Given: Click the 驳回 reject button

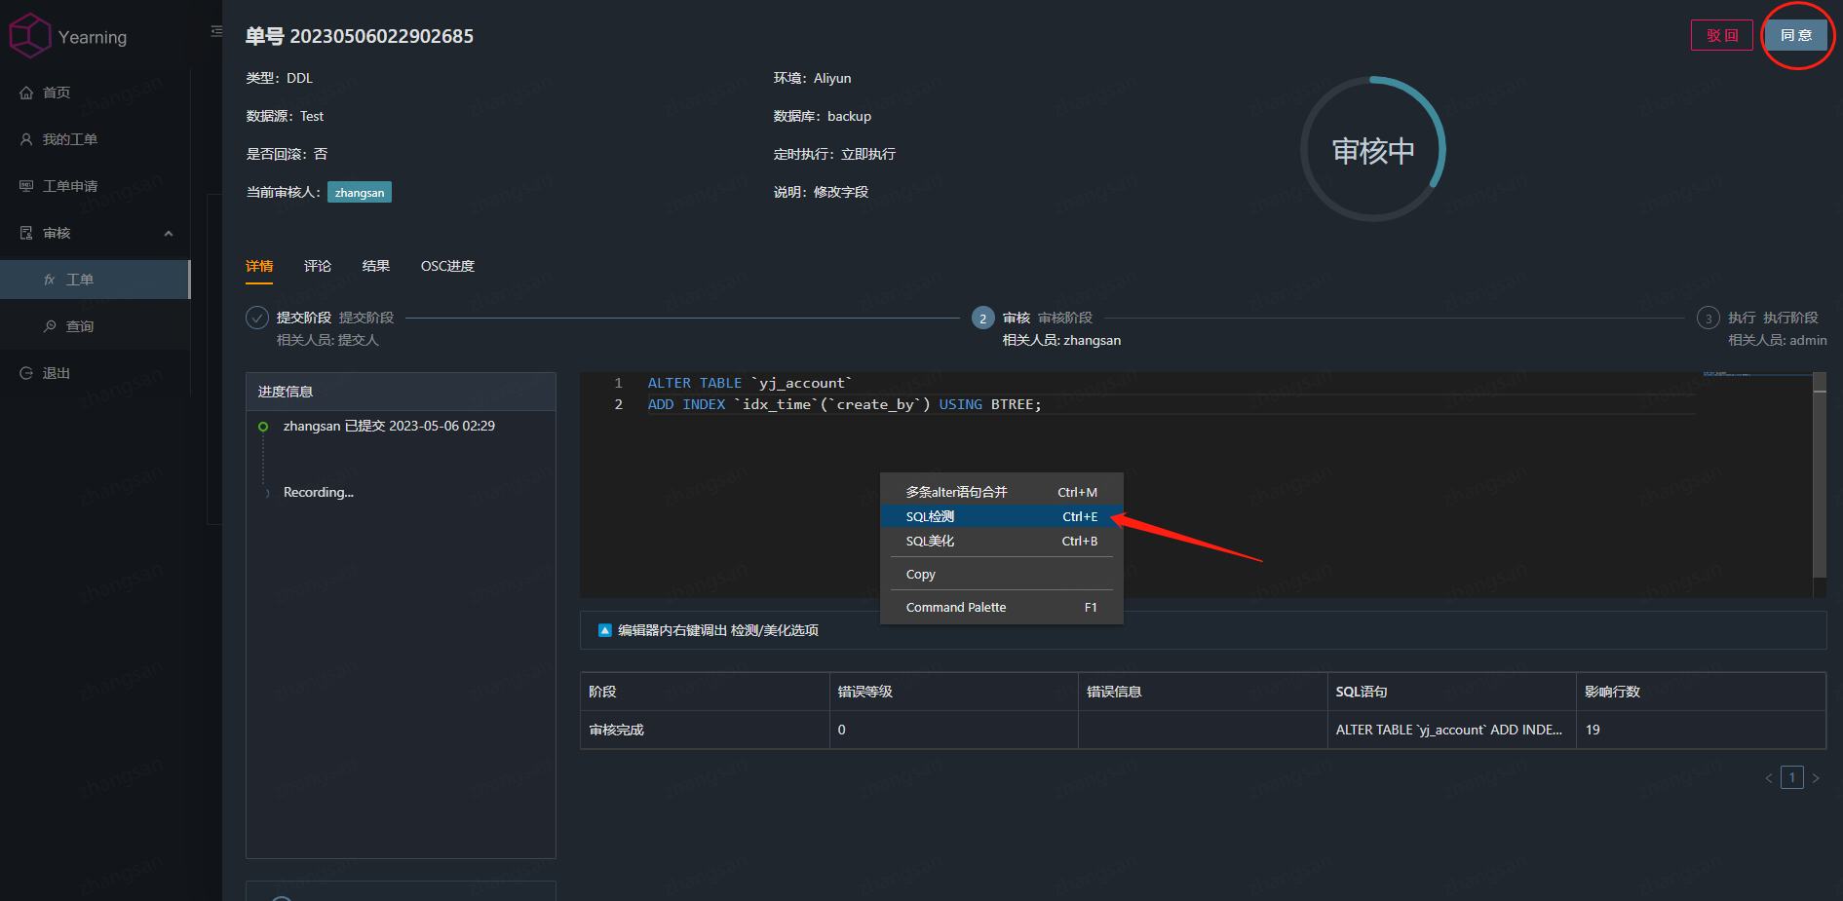Looking at the screenshot, I should click(1722, 35).
